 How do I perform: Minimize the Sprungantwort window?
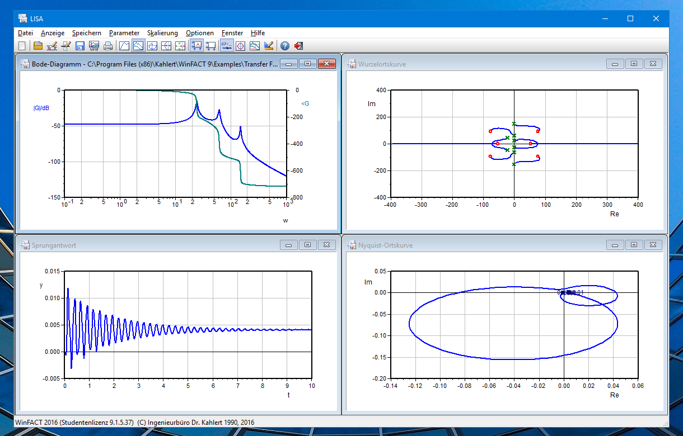[x=288, y=245]
